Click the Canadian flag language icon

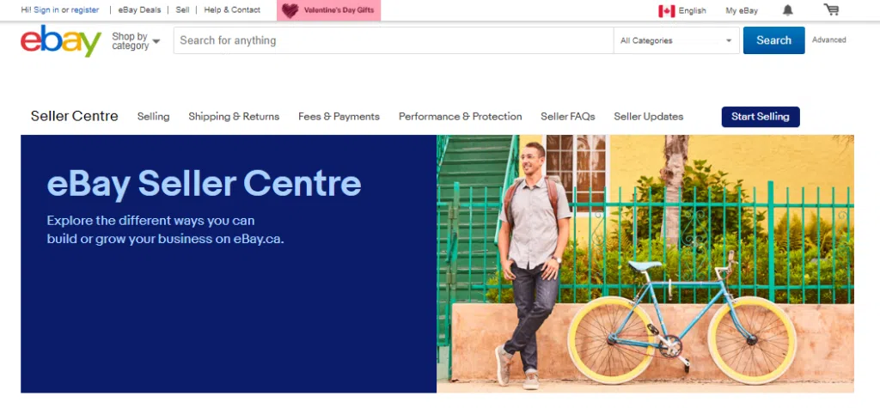[x=666, y=10]
